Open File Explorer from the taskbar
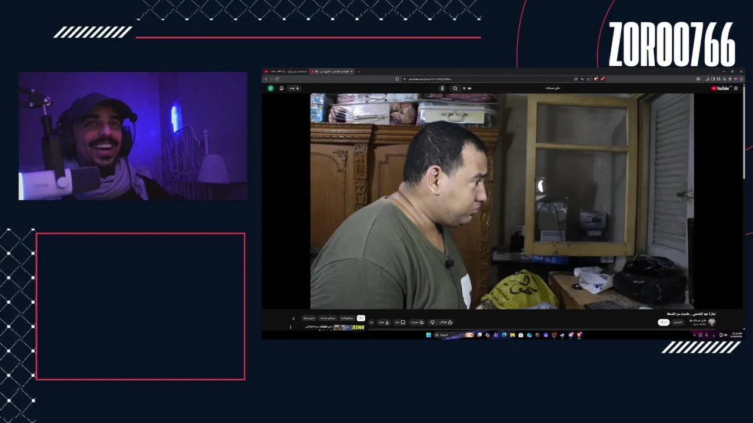753x423 pixels. pyautogui.click(x=512, y=335)
